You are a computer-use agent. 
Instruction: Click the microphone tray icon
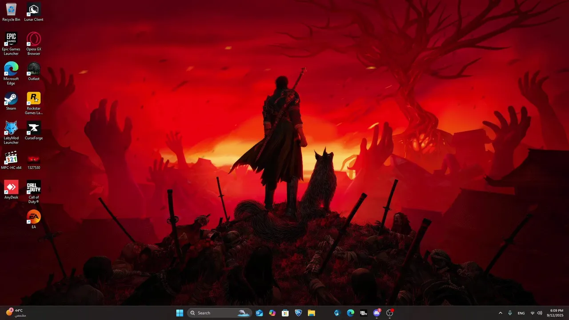click(x=510, y=313)
